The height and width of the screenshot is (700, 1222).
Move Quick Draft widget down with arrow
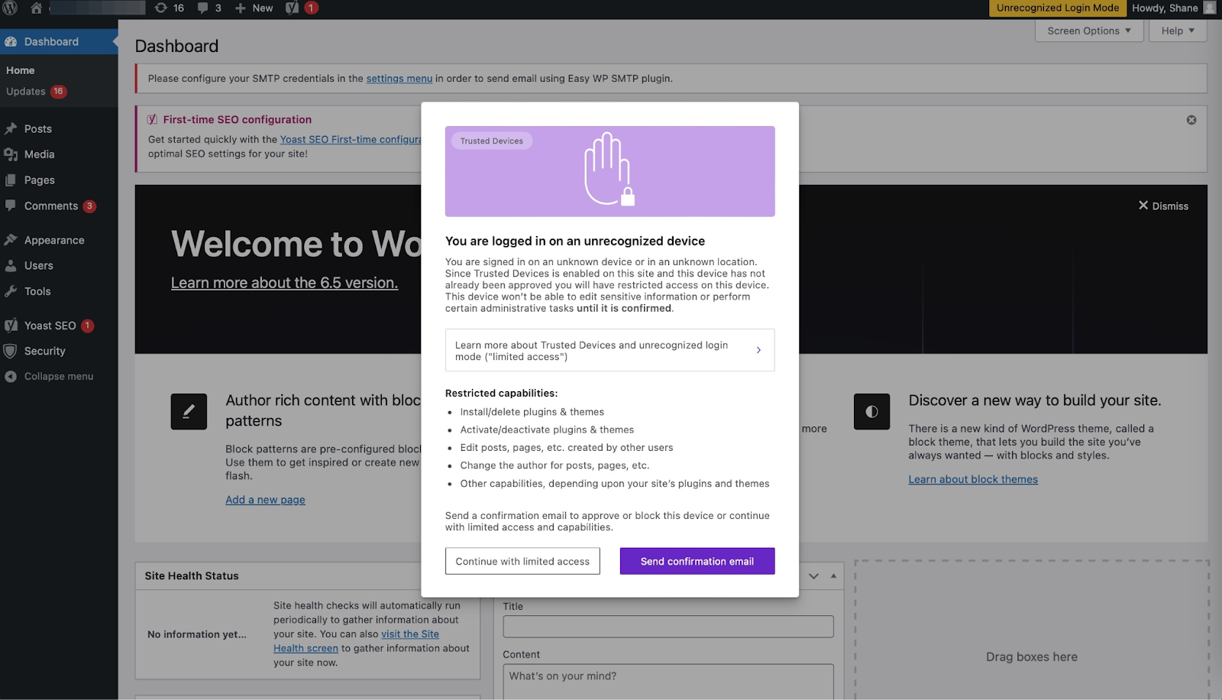813,576
